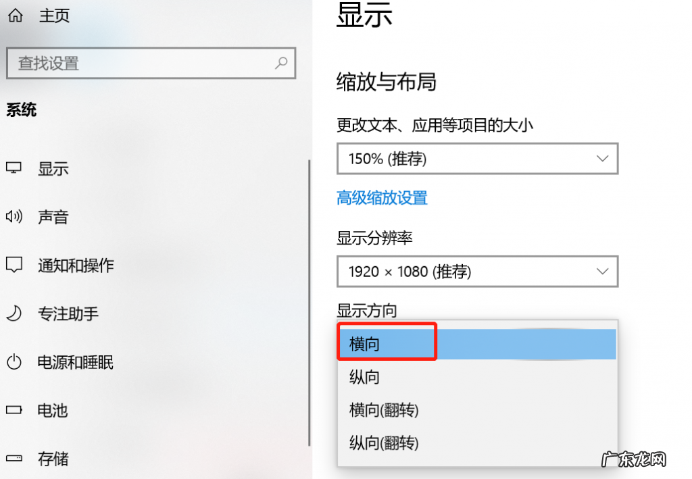Click the Focus assist (专注助手) moon icon
The width and height of the screenshot is (692, 479).
click(14, 313)
